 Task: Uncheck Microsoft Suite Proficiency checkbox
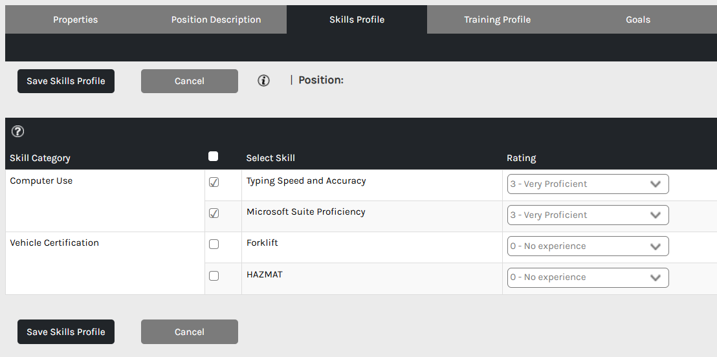pyautogui.click(x=214, y=213)
